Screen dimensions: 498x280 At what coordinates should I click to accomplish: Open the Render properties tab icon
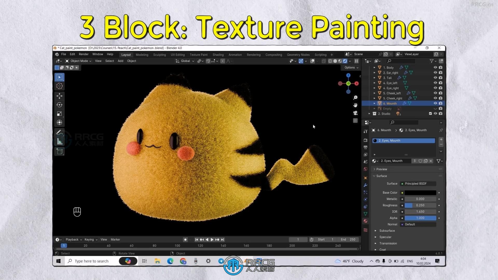pos(365,140)
